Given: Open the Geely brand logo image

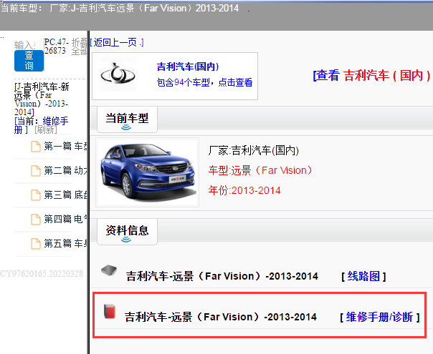Looking at the screenshot, I should click(x=118, y=74).
